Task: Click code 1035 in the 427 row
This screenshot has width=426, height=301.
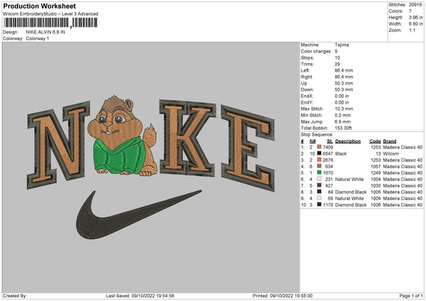Action: pyautogui.click(x=376, y=185)
